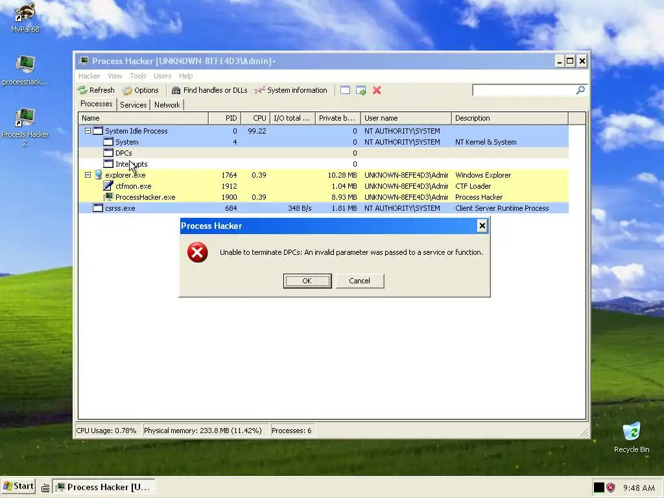The image size is (664, 498).
Task: Click the find window toolbar icon
Action: pos(345,90)
